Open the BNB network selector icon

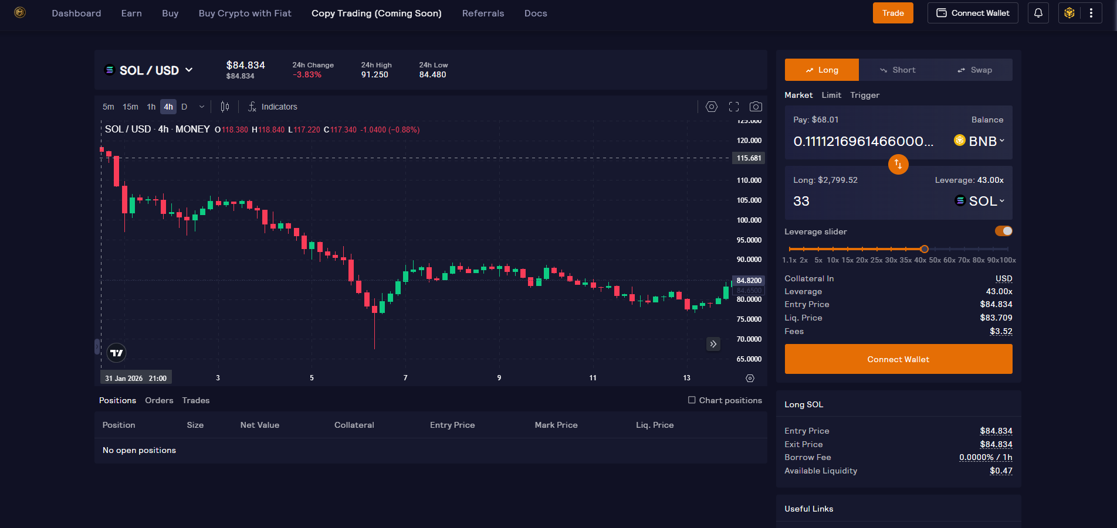click(1069, 13)
